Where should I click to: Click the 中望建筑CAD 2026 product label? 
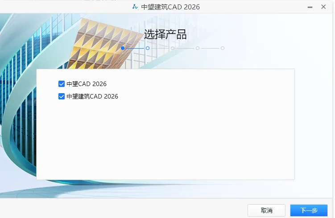point(92,96)
